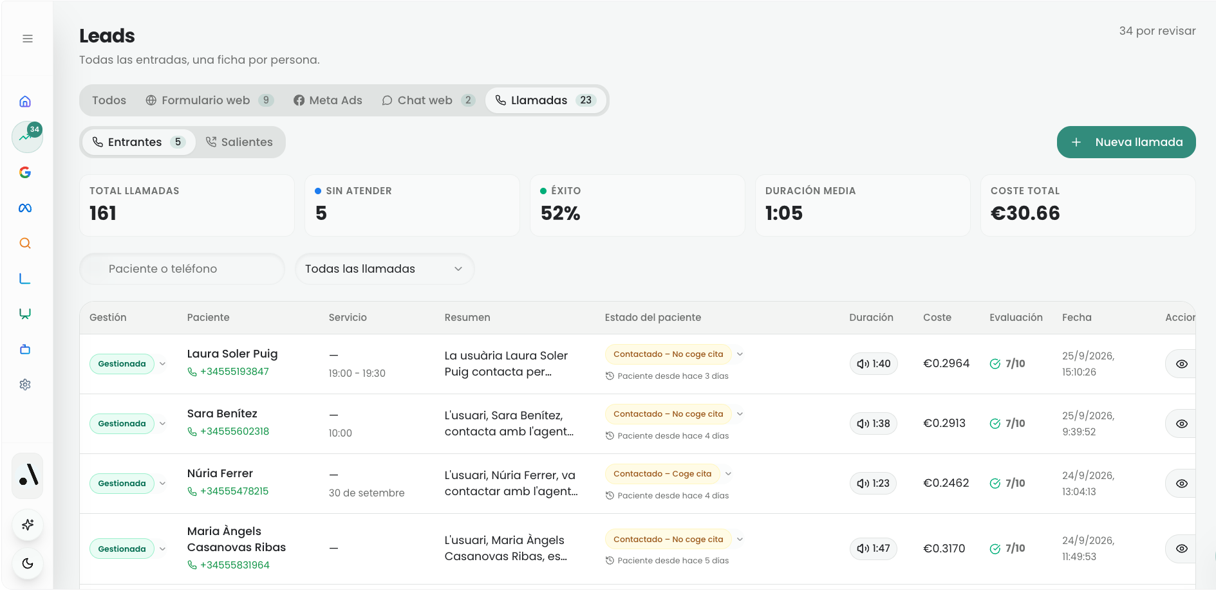Expand Gestionada chevron for Maria Àngels Casanovas
Viewport: 1216px width, 591px height.
pyautogui.click(x=163, y=549)
